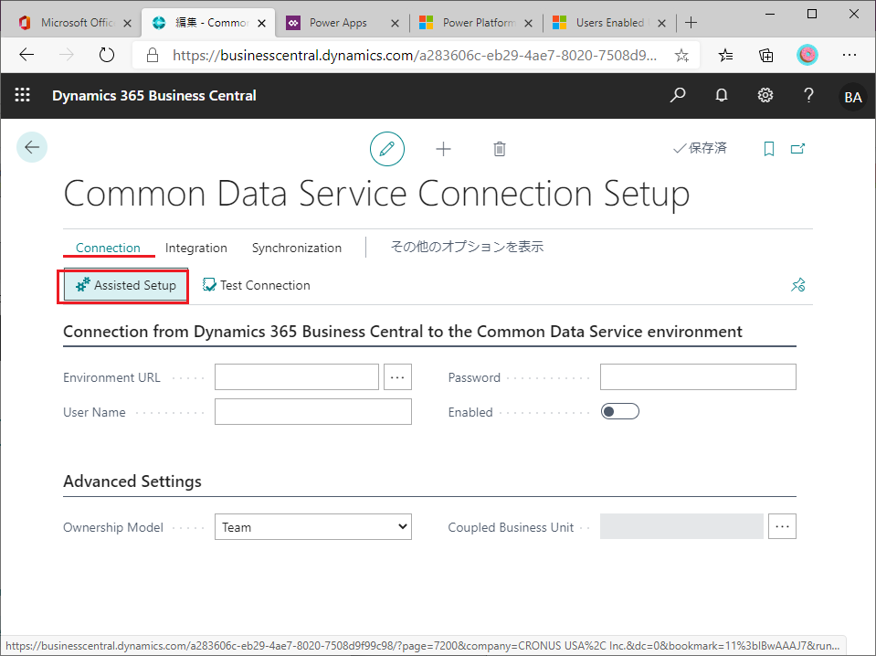
Task: Open the app launcher waffle icon
Action: coord(22,95)
